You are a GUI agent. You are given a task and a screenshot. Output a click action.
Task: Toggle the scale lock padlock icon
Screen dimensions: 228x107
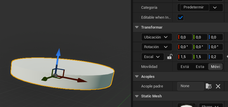point(170,57)
